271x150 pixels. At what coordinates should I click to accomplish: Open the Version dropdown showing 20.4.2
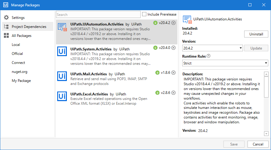coord(212,48)
